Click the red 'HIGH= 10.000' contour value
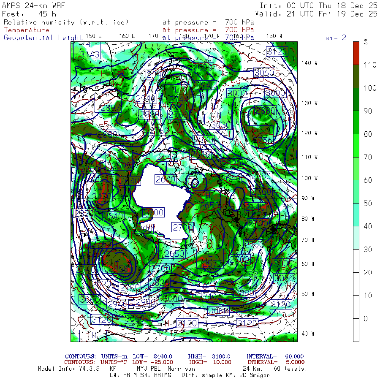This screenshot has height=380, width=380. coord(210,362)
